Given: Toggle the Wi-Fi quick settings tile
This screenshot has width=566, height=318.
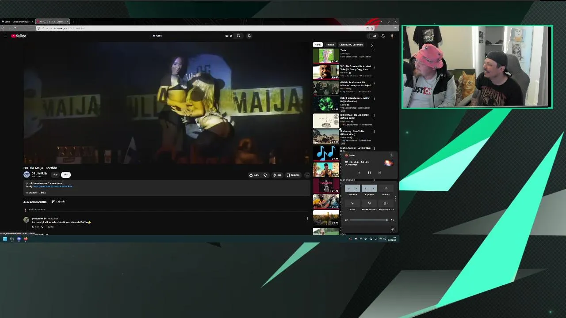Looking at the screenshot, I should 348,189.
